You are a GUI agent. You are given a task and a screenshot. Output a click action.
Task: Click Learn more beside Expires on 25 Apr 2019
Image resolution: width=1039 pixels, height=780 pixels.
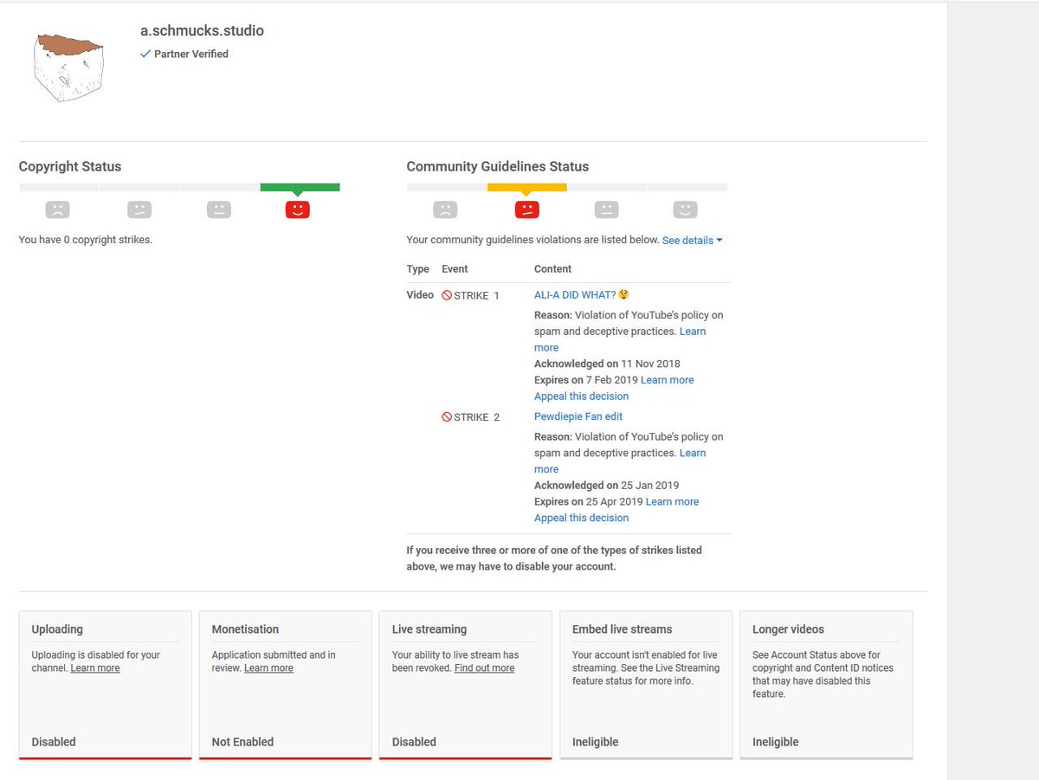click(672, 502)
